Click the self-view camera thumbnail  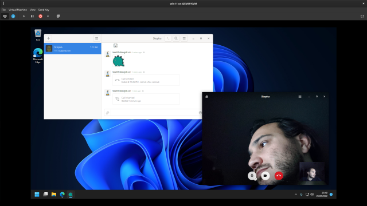tap(312, 172)
